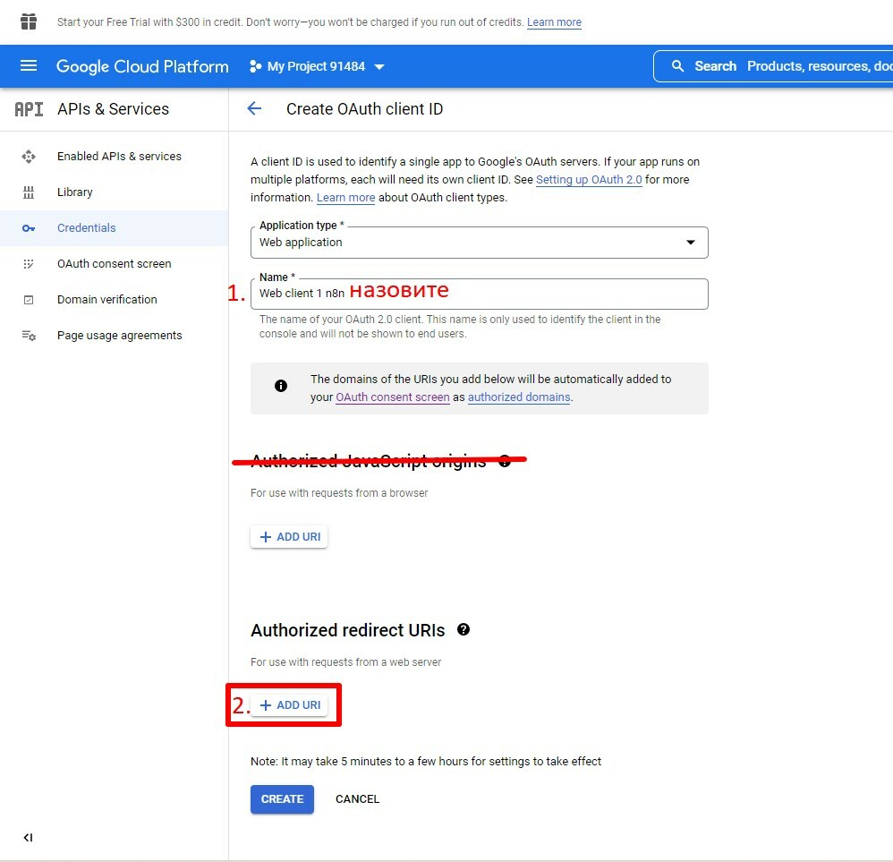Click the info icon in domains notice
Viewport: 893px width, 862px height.
coord(281,386)
